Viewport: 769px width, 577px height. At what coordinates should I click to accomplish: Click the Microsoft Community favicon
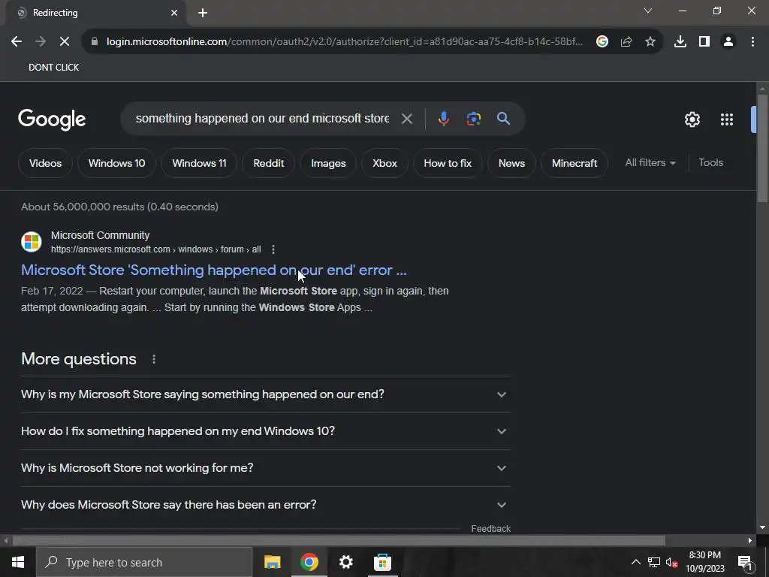[32, 242]
